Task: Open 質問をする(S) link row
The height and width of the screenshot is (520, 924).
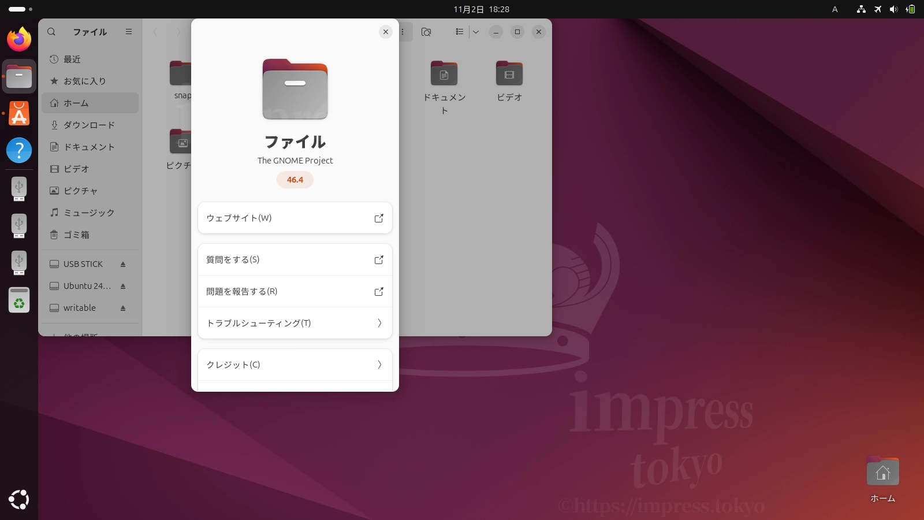Action: [295, 259]
